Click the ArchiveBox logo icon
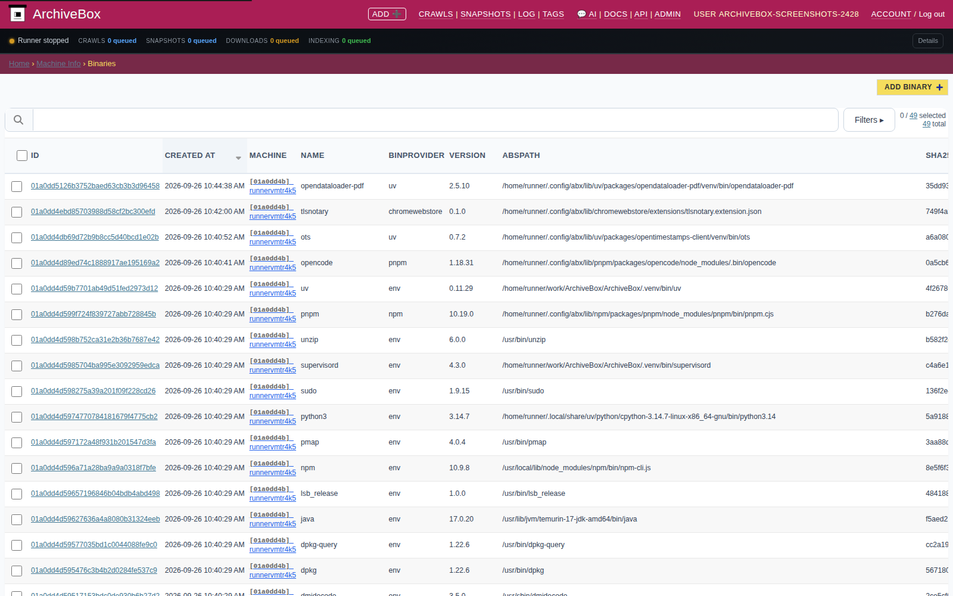The height and width of the screenshot is (596, 953). coord(17,14)
